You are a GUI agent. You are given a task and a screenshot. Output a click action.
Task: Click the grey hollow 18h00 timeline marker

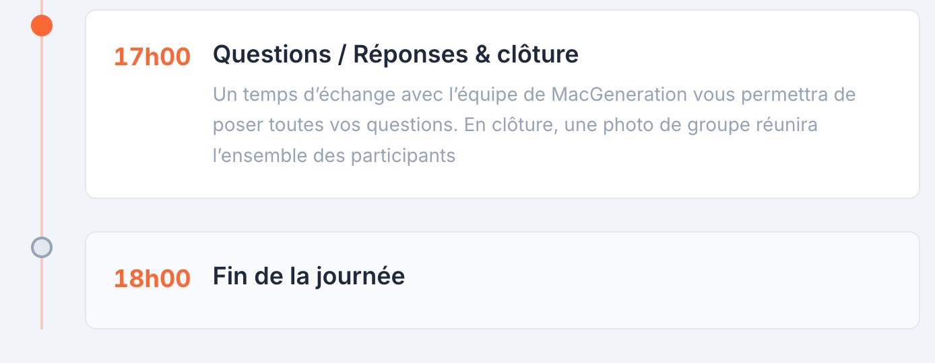42,247
